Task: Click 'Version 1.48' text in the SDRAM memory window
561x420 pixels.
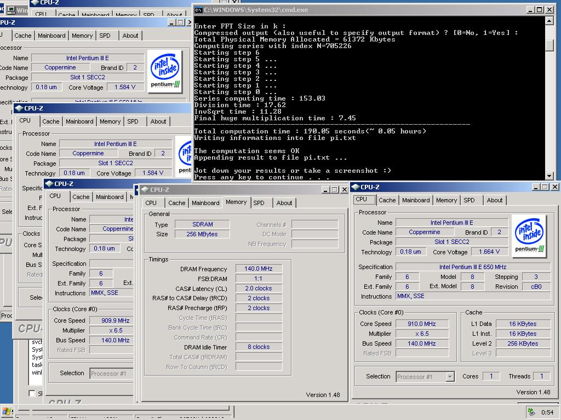Action: coord(323,395)
